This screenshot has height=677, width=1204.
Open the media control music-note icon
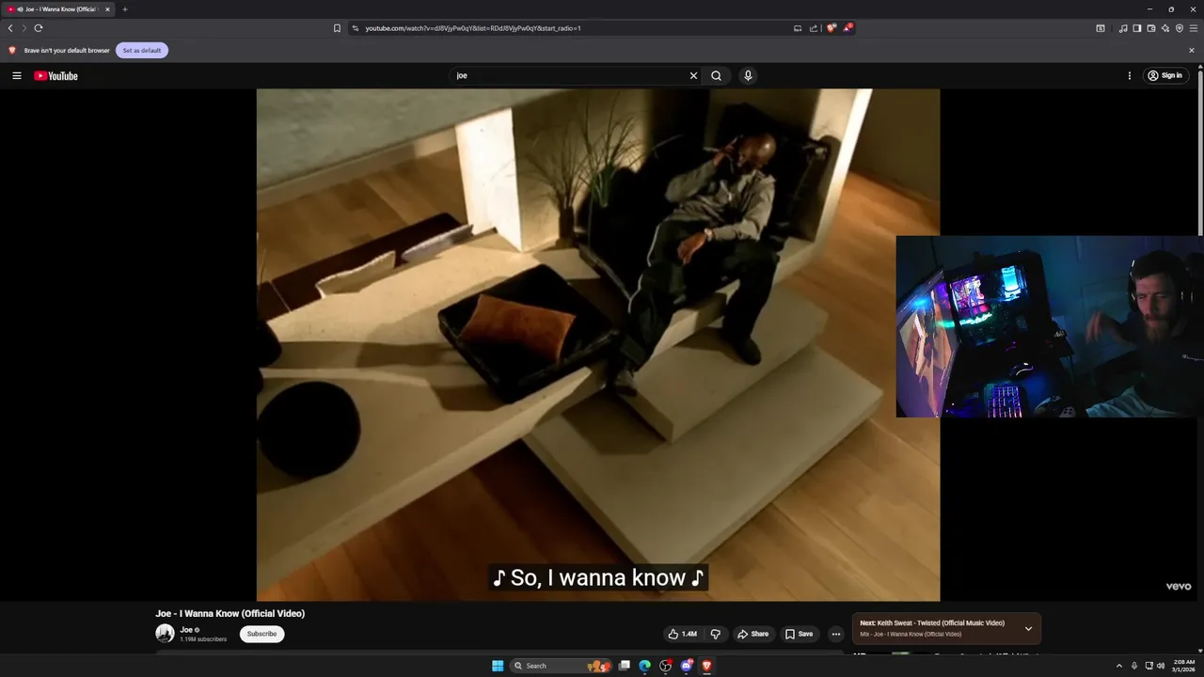click(x=1123, y=28)
